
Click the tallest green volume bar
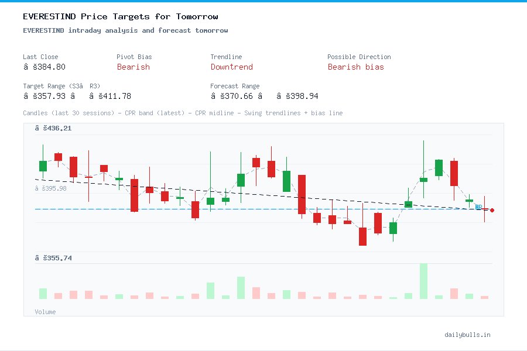pyautogui.click(x=423, y=281)
